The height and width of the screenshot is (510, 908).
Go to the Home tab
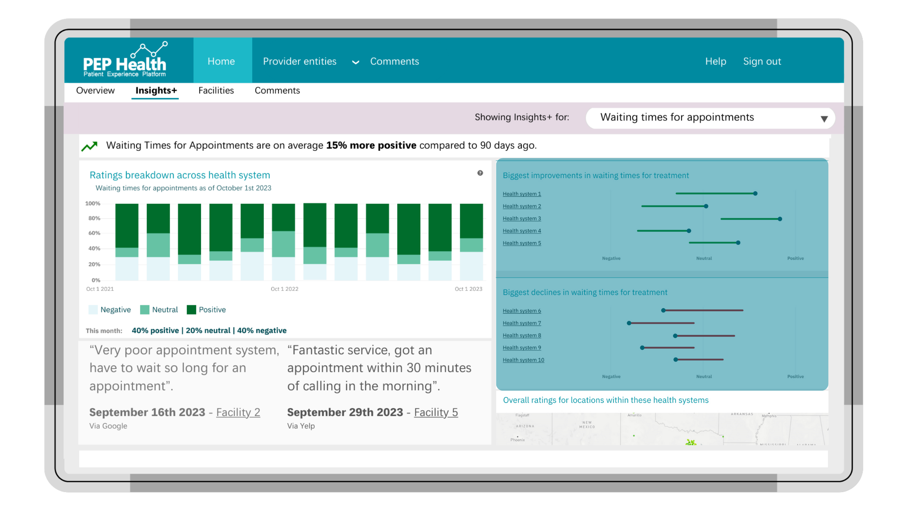[x=221, y=61]
